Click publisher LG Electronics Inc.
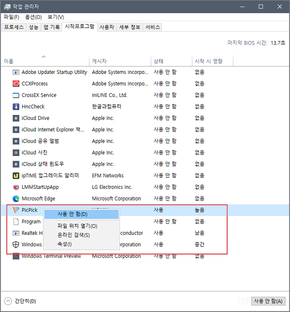The width and height of the screenshot is (290, 312). coord(112,187)
